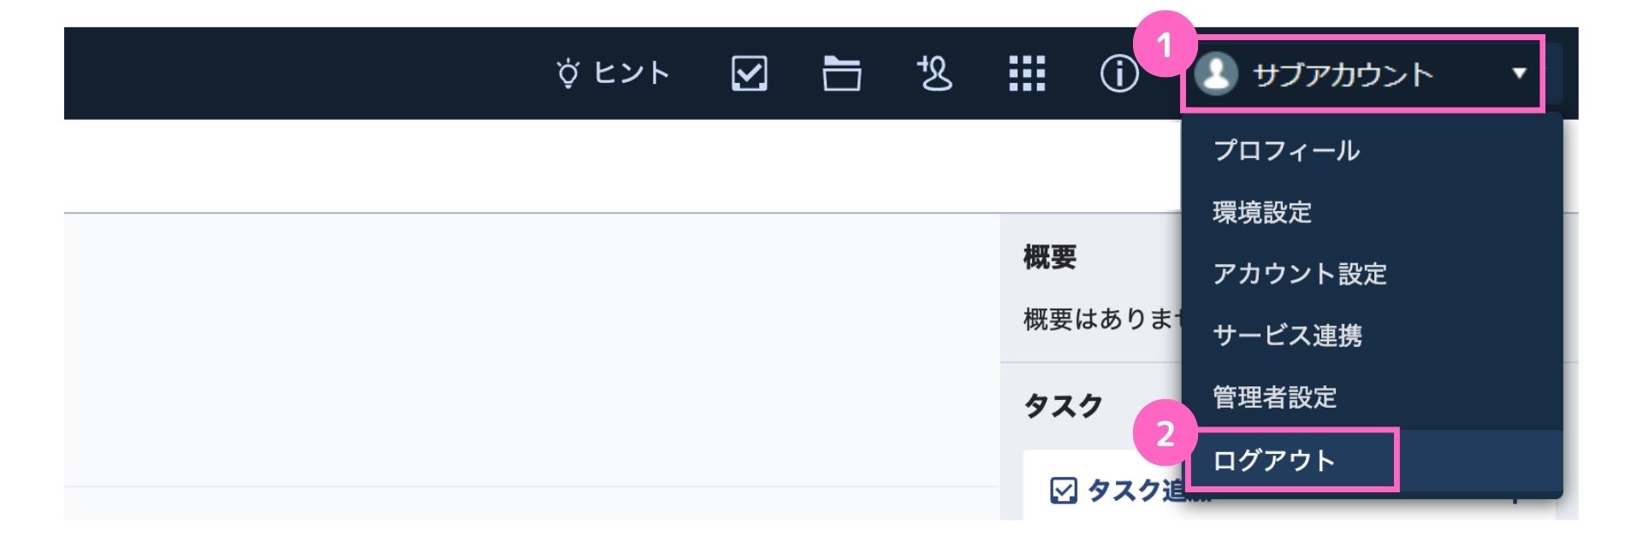1643x547 pixels.
Task: Click the circled info icon
Action: pyautogui.click(x=1118, y=74)
